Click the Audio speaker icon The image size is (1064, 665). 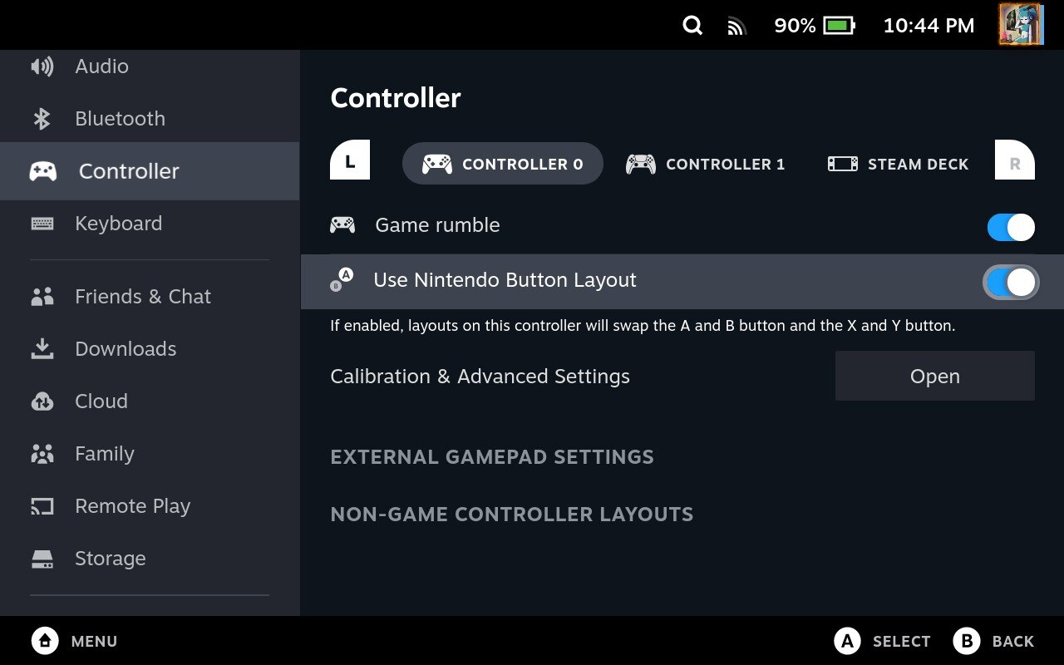[42, 66]
